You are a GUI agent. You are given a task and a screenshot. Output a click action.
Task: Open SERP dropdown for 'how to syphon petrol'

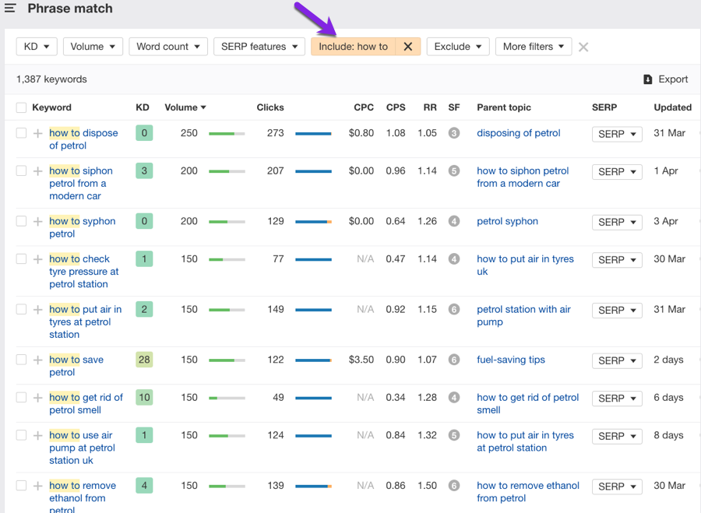click(617, 222)
